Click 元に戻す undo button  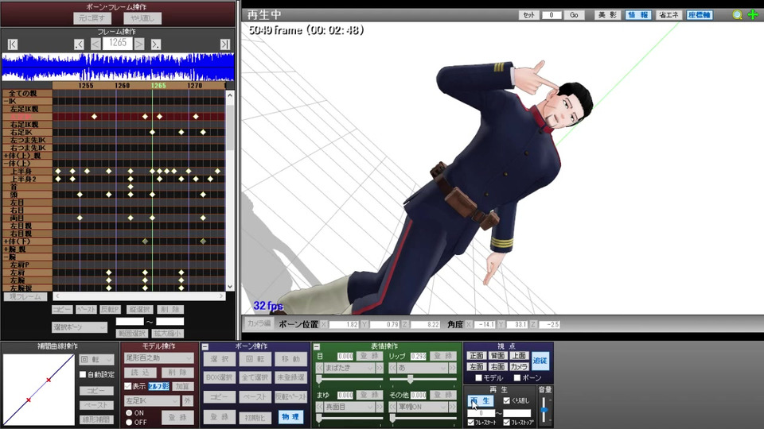tap(92, 18)
